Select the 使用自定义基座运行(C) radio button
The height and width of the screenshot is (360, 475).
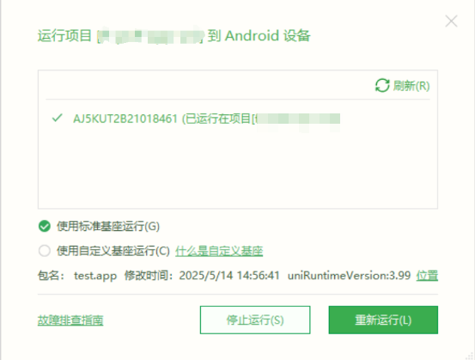click(45, 251)
